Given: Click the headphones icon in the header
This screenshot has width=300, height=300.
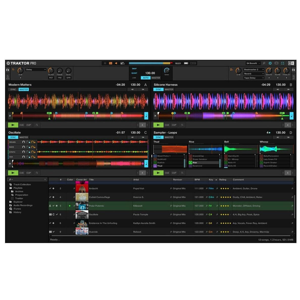Looking at the screenshot, I should tap(276, 63).
